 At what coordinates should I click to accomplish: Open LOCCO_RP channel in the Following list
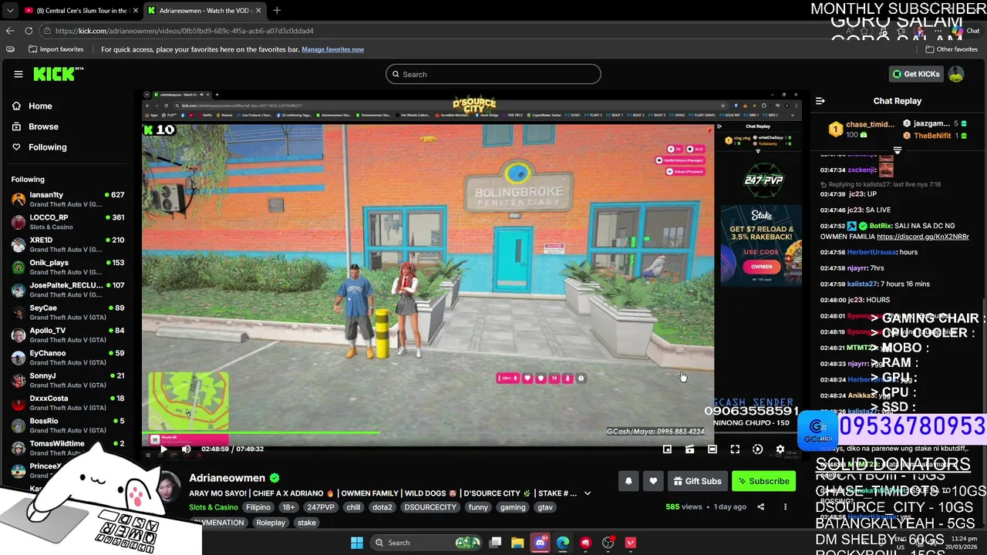coord(68,222)
